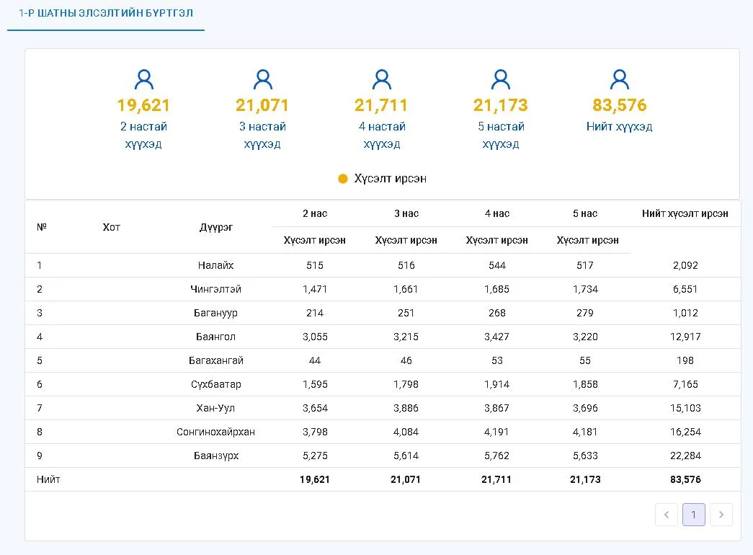Click the 5 нас column header
753x555 pixels.
pos(585,213)
